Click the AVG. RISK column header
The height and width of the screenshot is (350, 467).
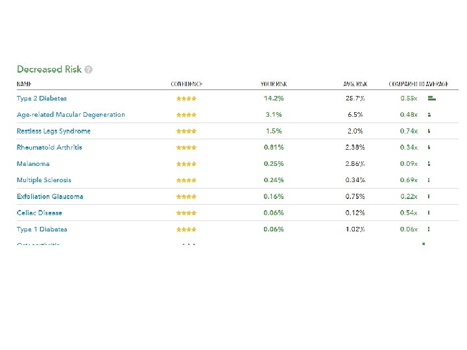coord(355,84)
